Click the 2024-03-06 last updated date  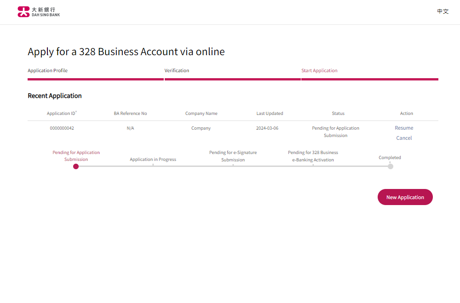pyautogui.click(x=267, y=128)
